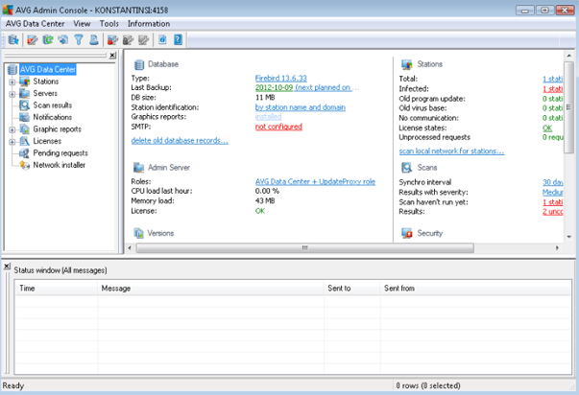Screen dimensions: 579x395
Task: Click the Ready status bar text
Action: click(x=13, y=385)
